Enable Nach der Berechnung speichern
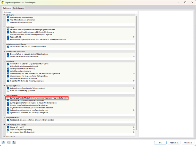The height and width of the screenshot is (146, 196). [8, 91]
